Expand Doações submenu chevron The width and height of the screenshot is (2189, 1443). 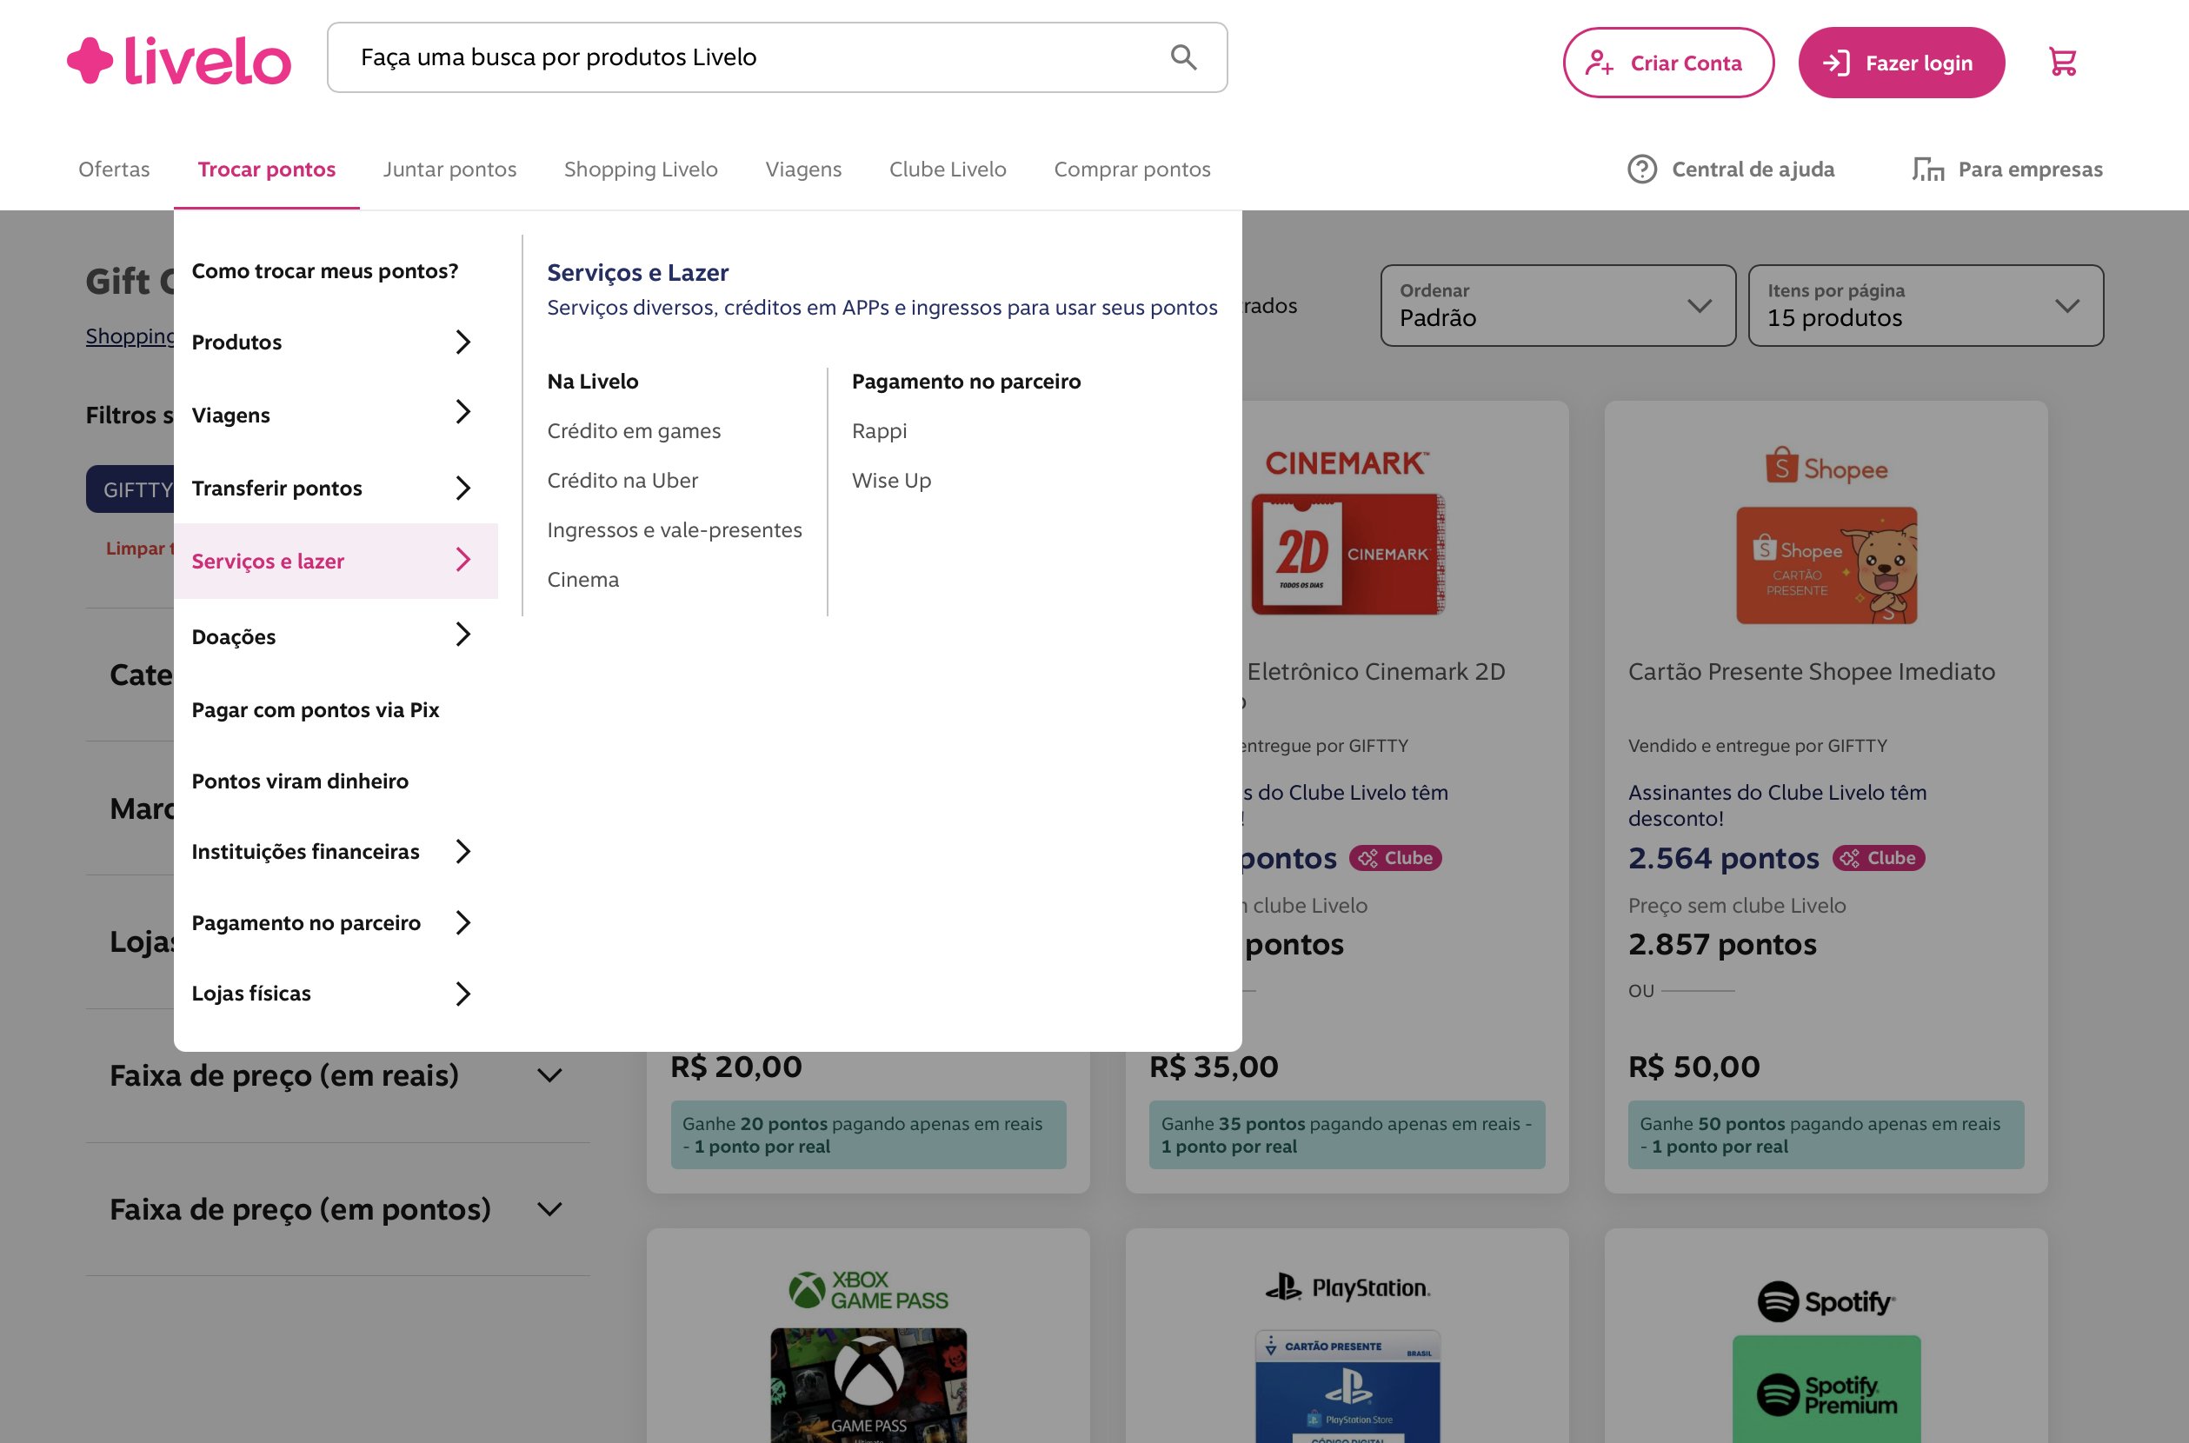[462, 634]
